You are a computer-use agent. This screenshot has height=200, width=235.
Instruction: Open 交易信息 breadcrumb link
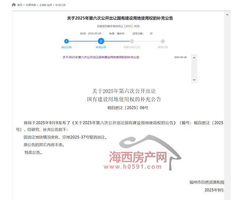tap(31, 5)
